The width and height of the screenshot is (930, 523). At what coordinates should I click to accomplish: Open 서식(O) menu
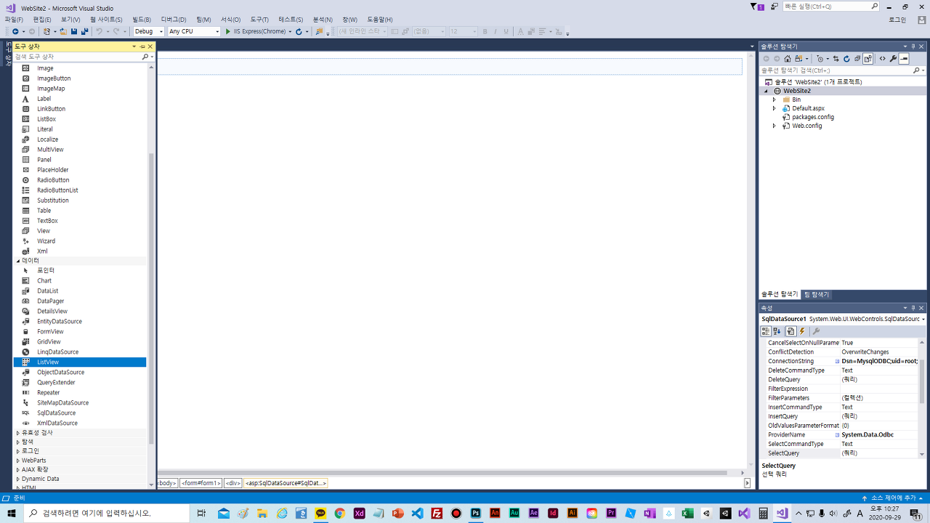pos(231,20)
